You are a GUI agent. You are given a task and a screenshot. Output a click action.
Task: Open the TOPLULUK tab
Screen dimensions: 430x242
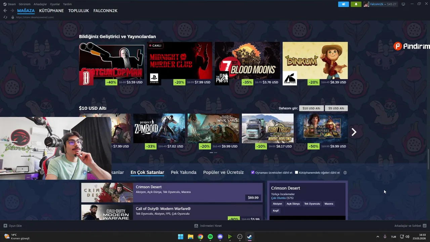pyautogui.click(x=79, y=11)
